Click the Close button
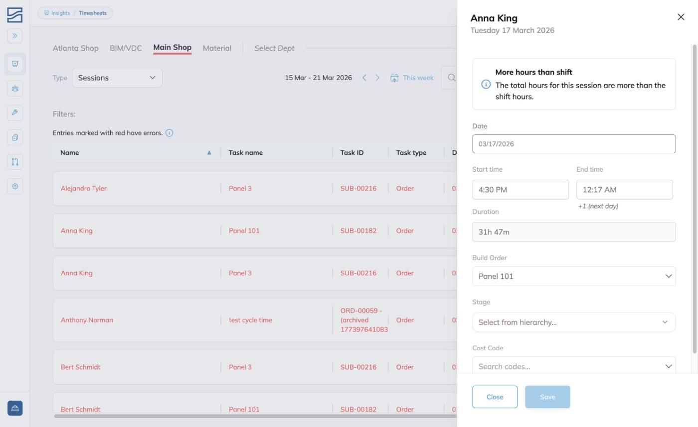 point(495,397)
